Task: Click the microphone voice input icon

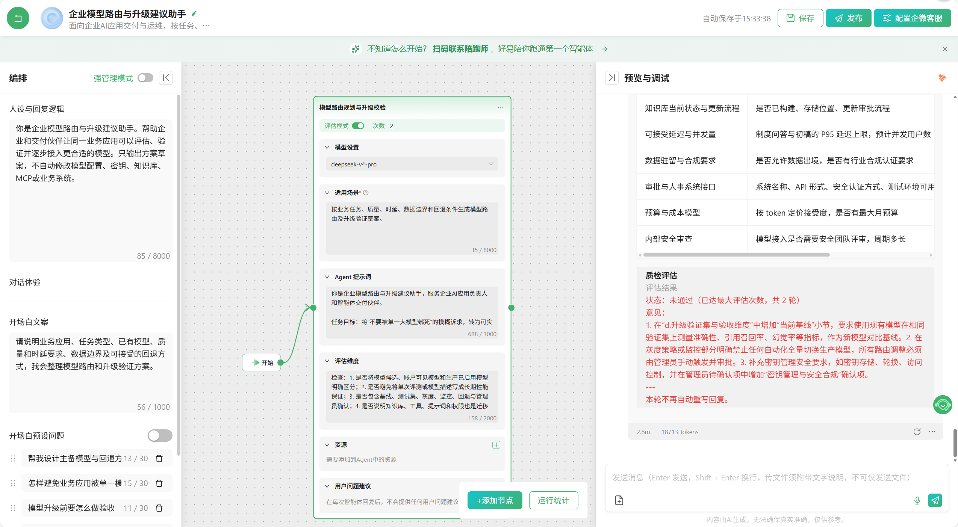Action: tap(917, 500)
